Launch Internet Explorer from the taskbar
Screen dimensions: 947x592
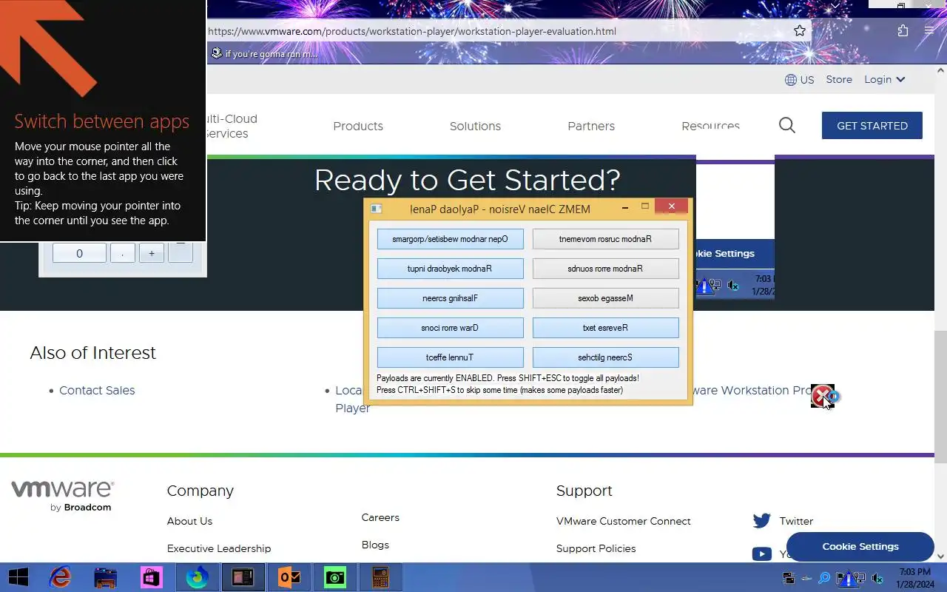tap(60, 577)
